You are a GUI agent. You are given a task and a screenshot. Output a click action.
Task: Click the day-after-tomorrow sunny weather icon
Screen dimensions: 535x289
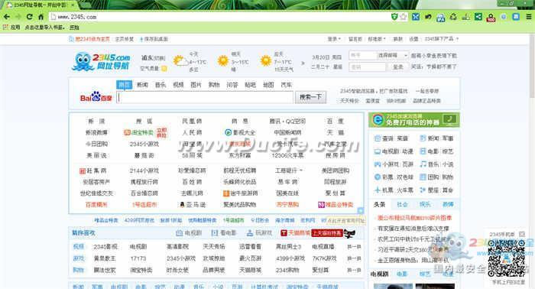coord(265,61)
